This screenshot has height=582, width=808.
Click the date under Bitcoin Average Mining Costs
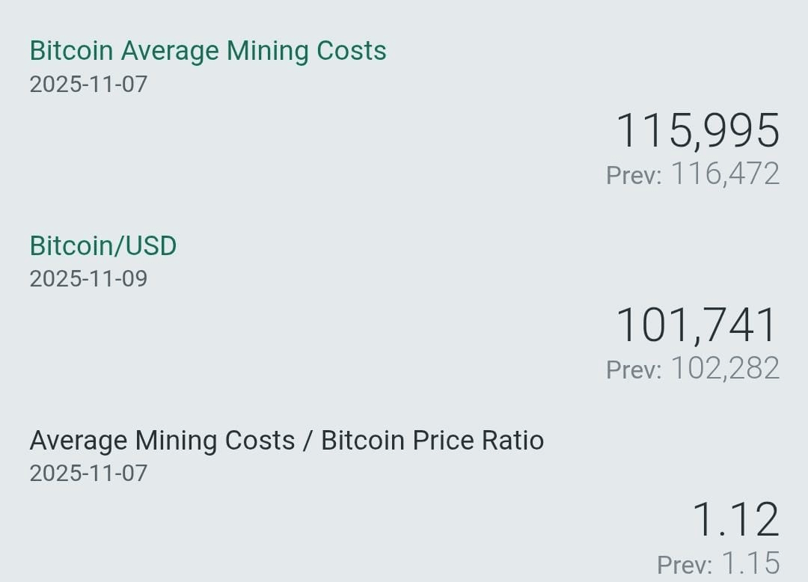(88, 84)
